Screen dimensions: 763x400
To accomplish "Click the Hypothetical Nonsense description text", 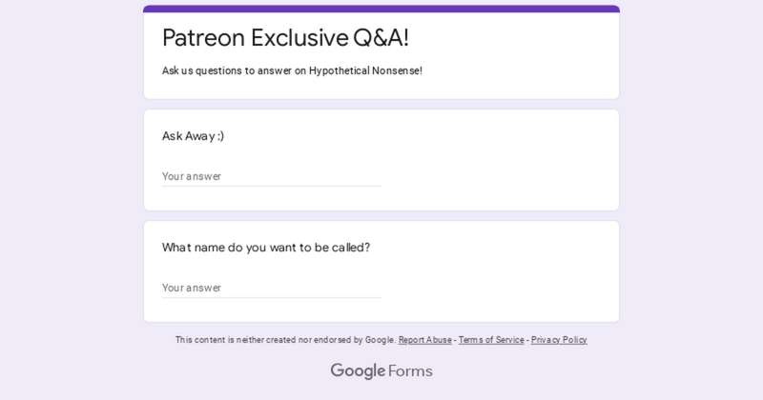I will [365, 70].
